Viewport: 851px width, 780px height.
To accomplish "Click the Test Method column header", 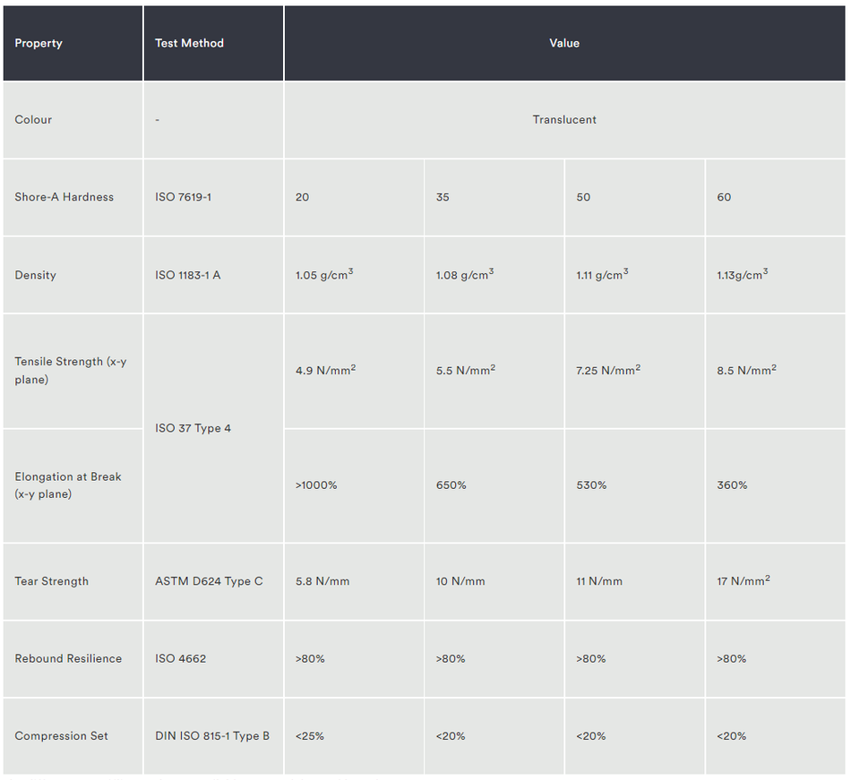I will click(213, 43).
